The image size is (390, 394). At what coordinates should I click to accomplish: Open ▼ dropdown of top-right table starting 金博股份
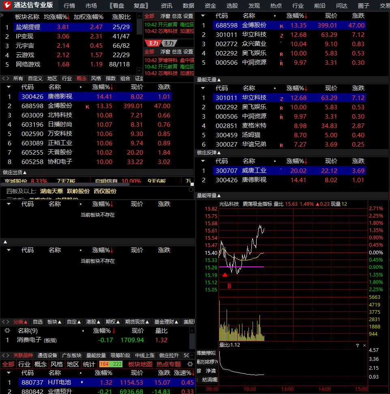click(203, 15)
